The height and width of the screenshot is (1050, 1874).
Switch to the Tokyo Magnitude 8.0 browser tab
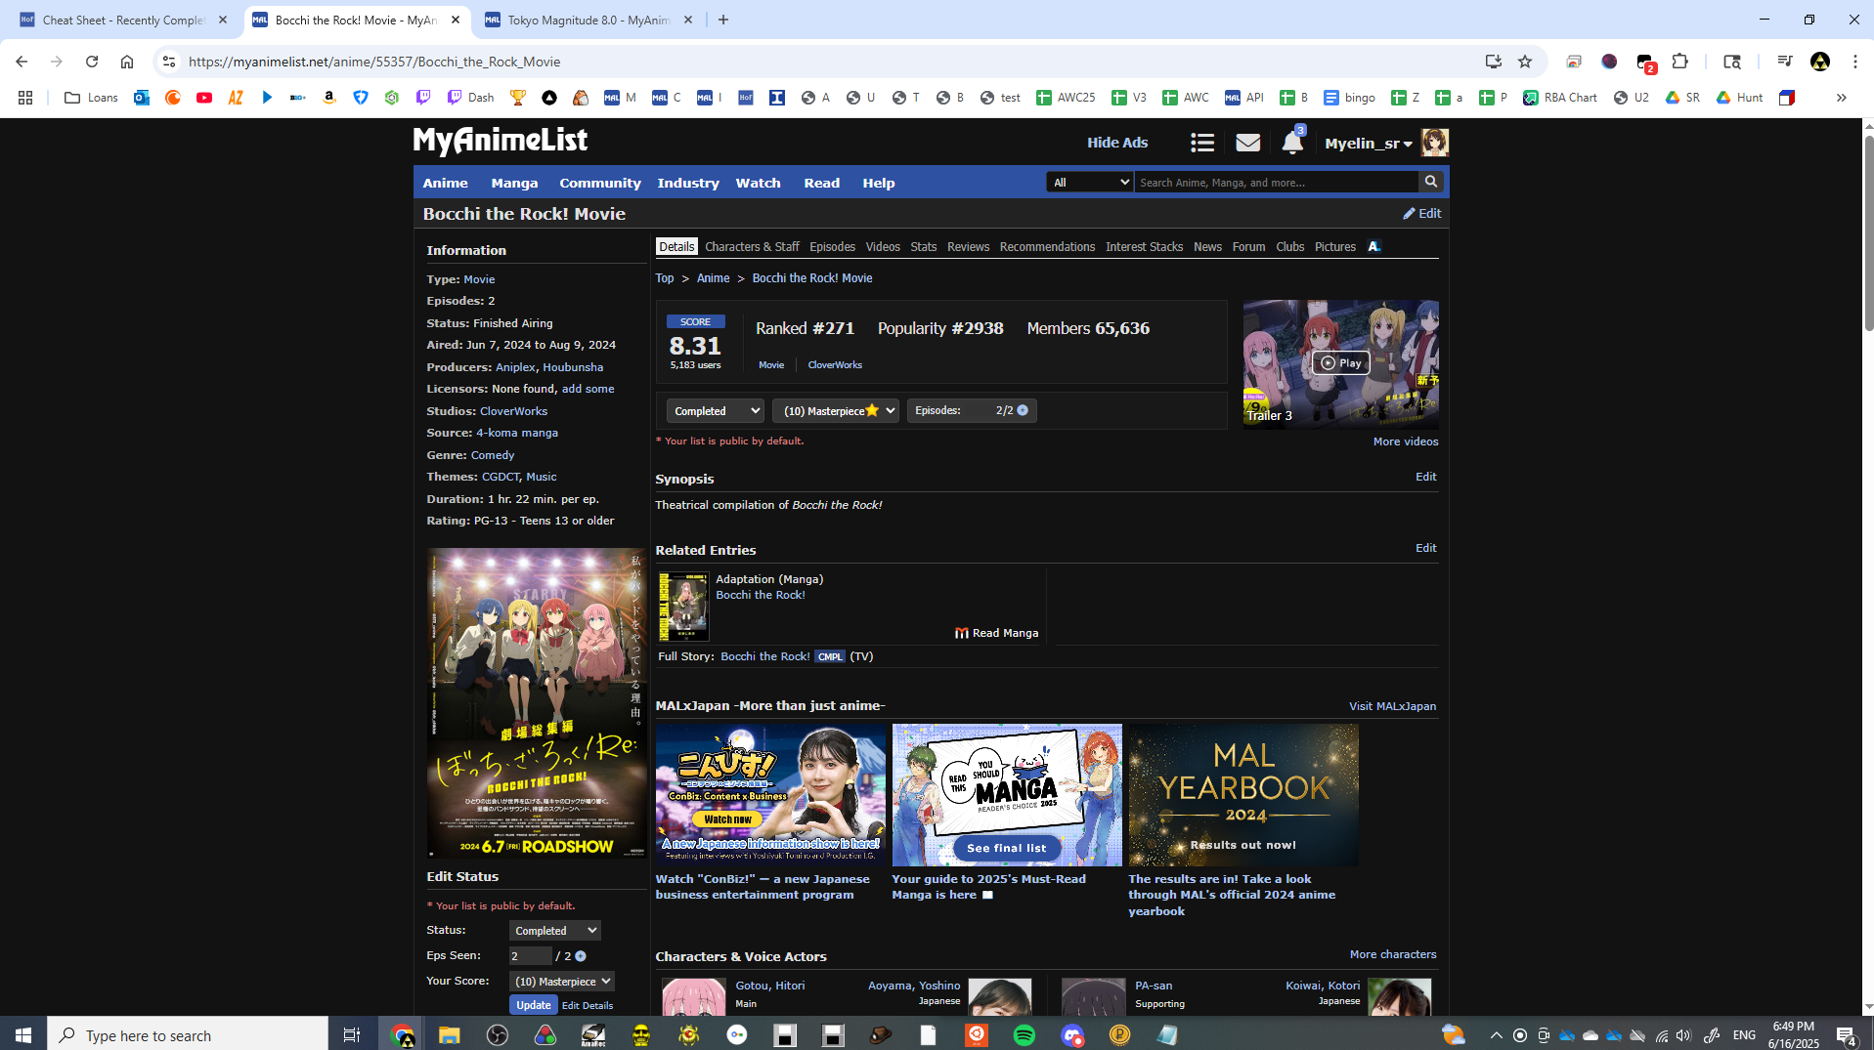(588, 20)
